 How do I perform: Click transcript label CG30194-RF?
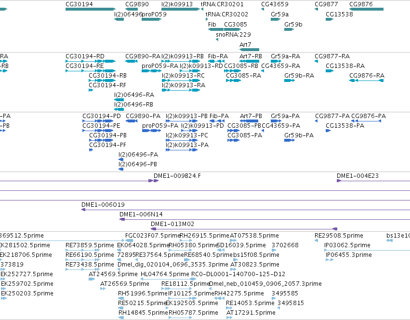tap(107, 85)
